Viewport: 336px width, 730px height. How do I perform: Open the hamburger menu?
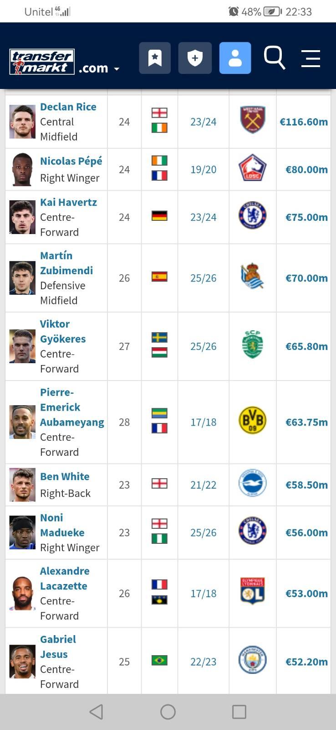[x=311, y=58]
